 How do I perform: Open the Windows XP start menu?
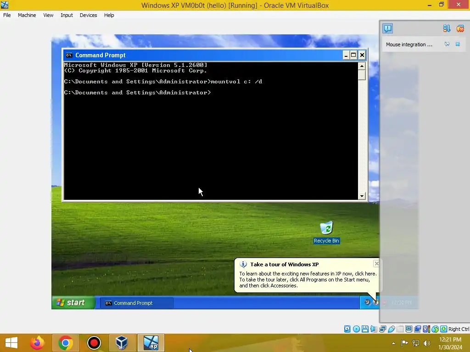pos(73,302)
